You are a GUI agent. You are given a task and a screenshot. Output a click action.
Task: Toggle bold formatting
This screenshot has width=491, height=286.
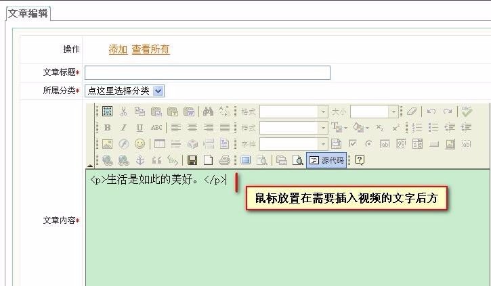(x=108, y=128)
